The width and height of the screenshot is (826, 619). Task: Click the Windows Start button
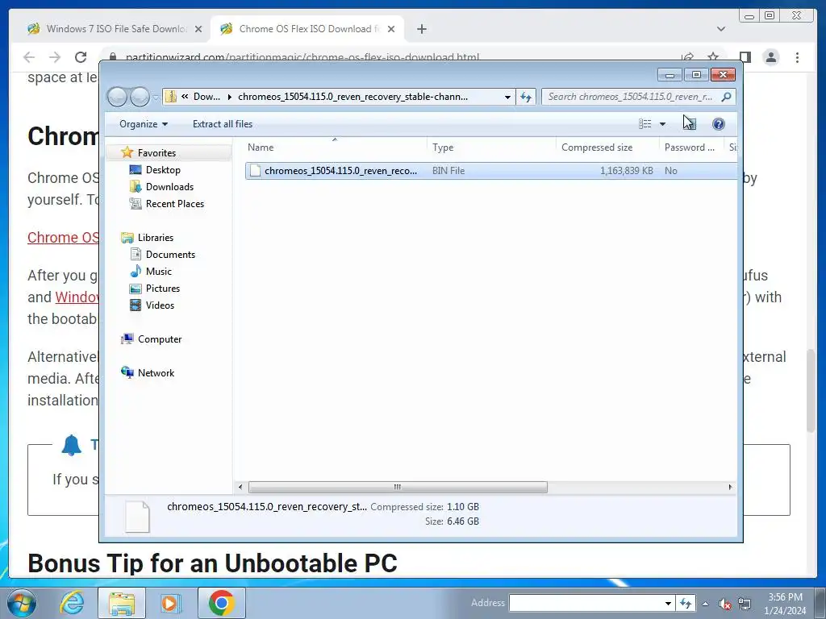coord(21,603)
